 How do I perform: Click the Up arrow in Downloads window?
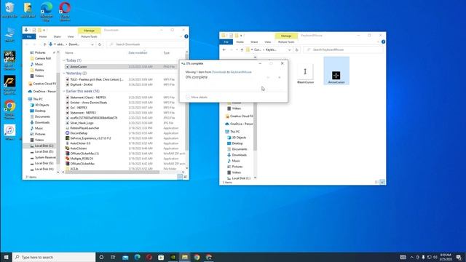[45, 44]
